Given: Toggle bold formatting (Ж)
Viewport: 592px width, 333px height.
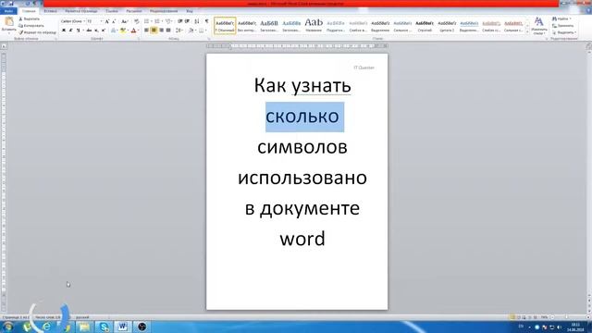Looking at the screenshot, I should 64,31.
